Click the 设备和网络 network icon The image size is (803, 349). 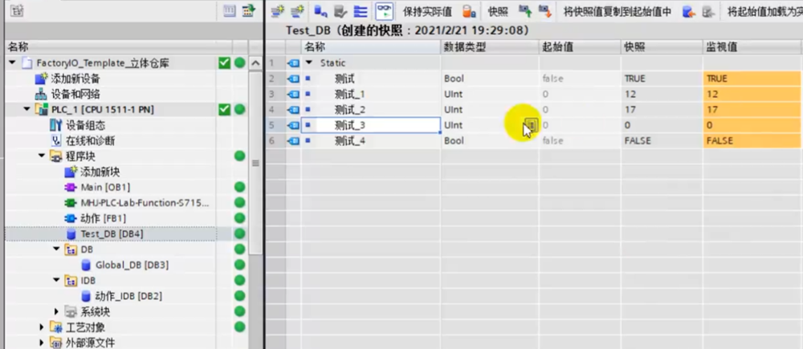click(41, 93)
